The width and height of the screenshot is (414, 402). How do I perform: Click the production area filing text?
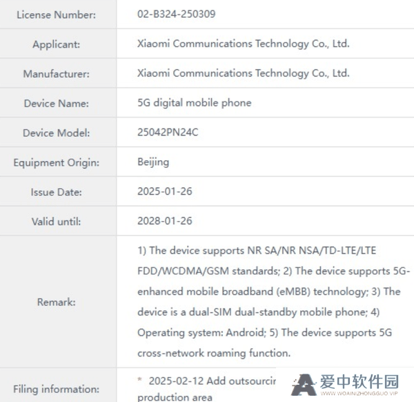point(175,397)
